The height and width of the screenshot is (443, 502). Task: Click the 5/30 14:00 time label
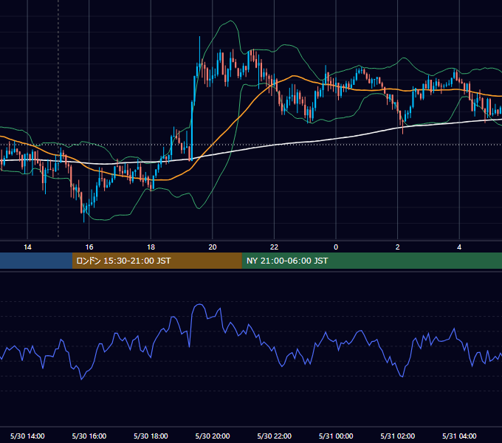pos(27,436)
